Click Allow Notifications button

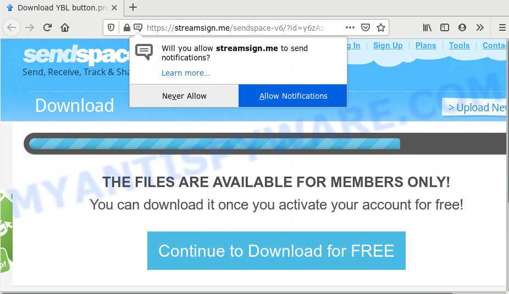click(x=293, y=96)
